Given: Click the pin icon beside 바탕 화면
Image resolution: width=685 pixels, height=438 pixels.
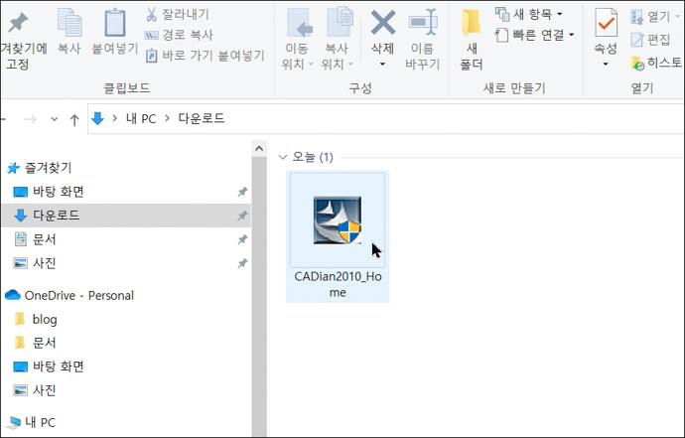Looking at the screenshot, I should [242, 192].
